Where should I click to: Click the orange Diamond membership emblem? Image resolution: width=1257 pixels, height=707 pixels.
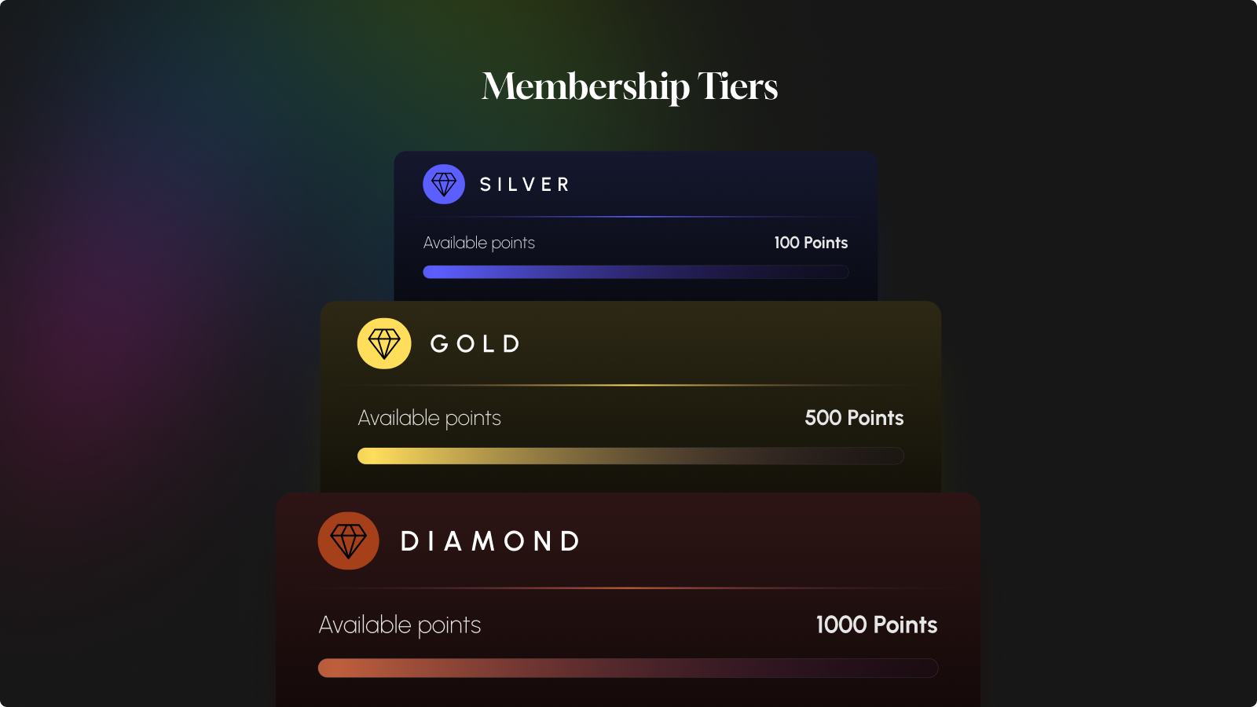[348, 540]
